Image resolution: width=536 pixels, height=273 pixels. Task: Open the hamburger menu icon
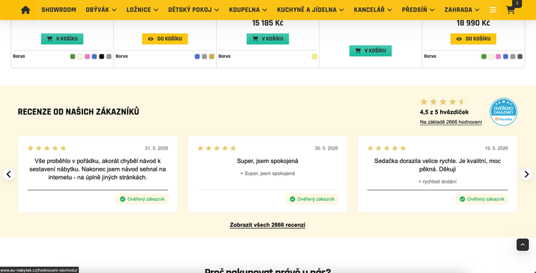(492, 10)
